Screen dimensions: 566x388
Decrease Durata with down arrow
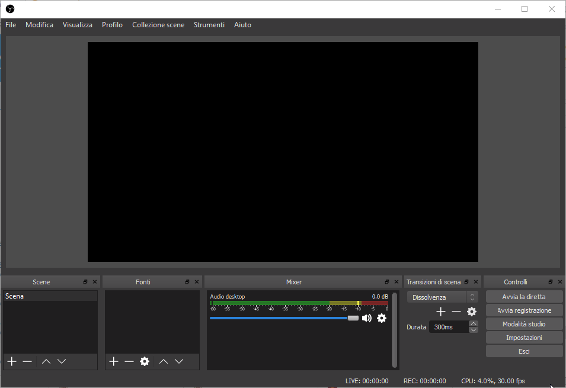click(x=474, y=330)
